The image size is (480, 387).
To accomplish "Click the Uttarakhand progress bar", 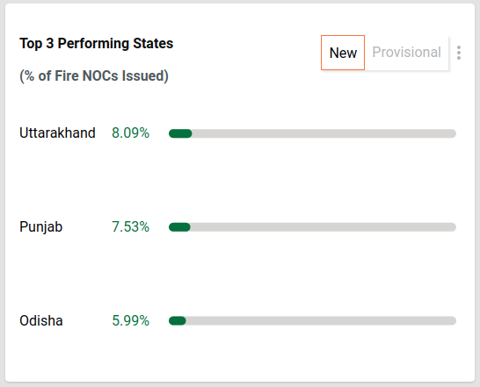I will pos(312,133).
